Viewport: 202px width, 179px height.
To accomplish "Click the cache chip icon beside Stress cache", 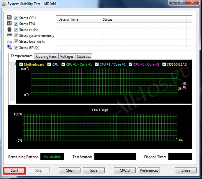I will (9, 29).
